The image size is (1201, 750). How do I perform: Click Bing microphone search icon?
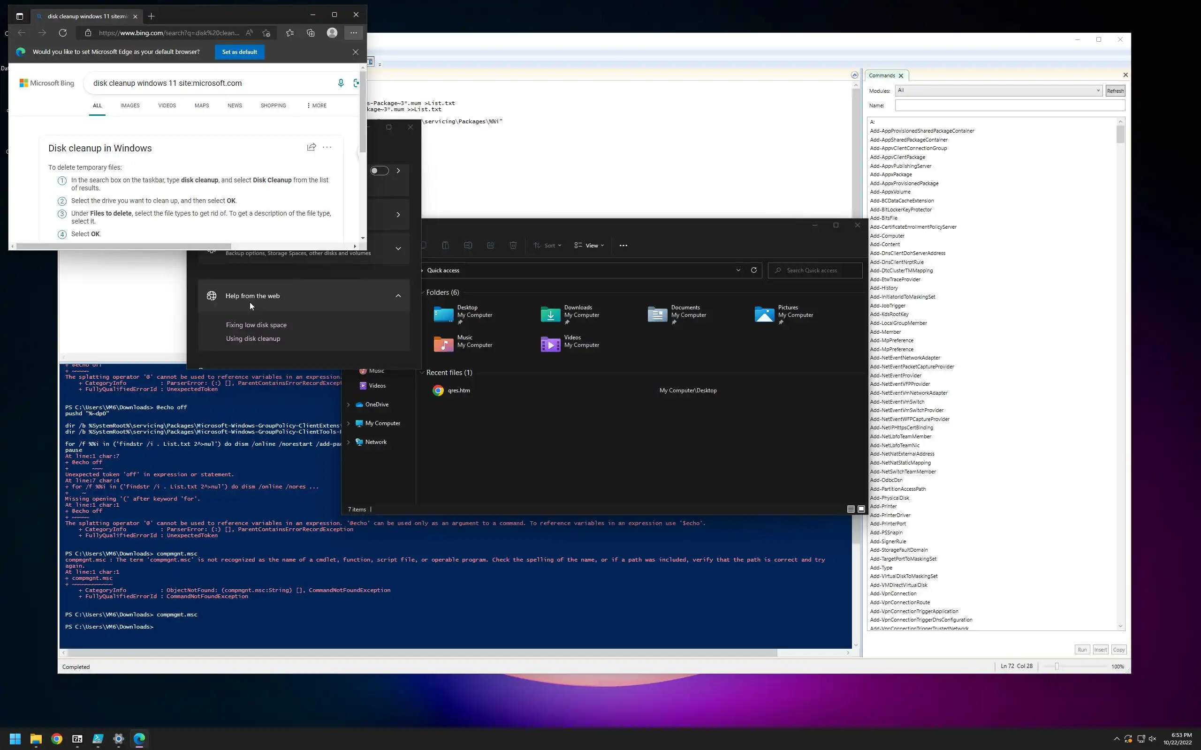341,83
